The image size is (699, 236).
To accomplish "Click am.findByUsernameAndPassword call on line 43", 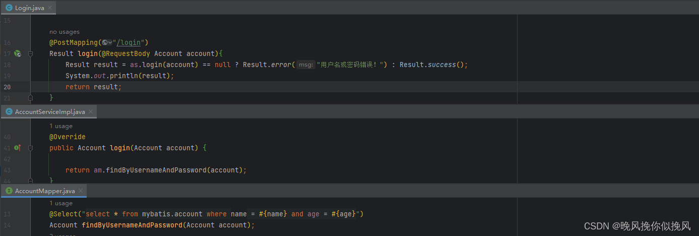I will [168, 170].
